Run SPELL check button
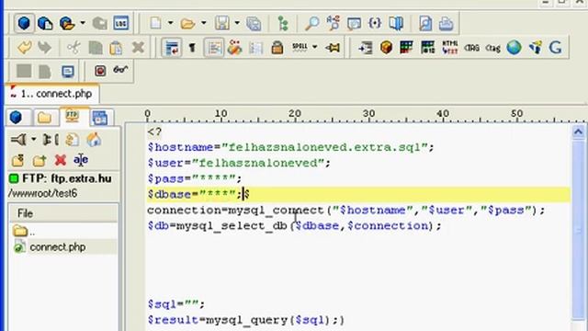The width and height of the screenshot is (588, 331). tap(300, 47)
